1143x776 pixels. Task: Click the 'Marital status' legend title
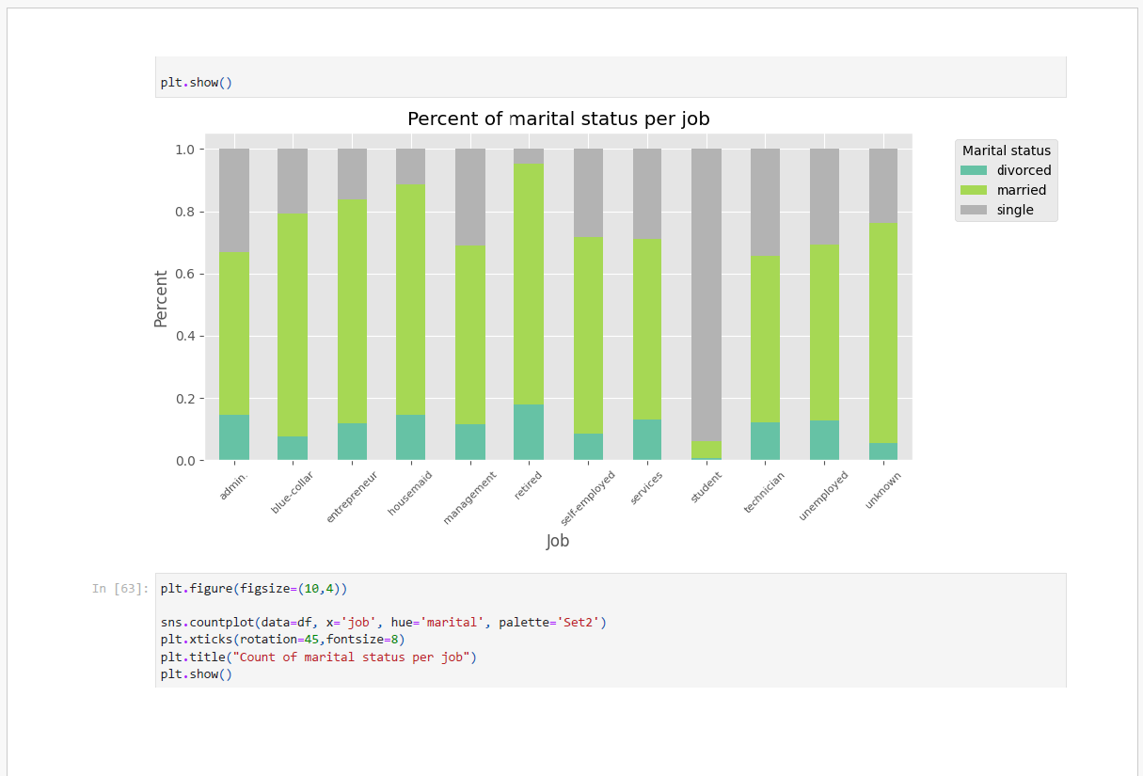click(1006, 150)
